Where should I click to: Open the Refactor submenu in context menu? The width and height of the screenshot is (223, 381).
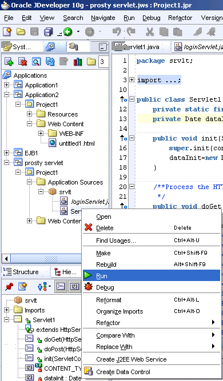[x=152, y=323]
